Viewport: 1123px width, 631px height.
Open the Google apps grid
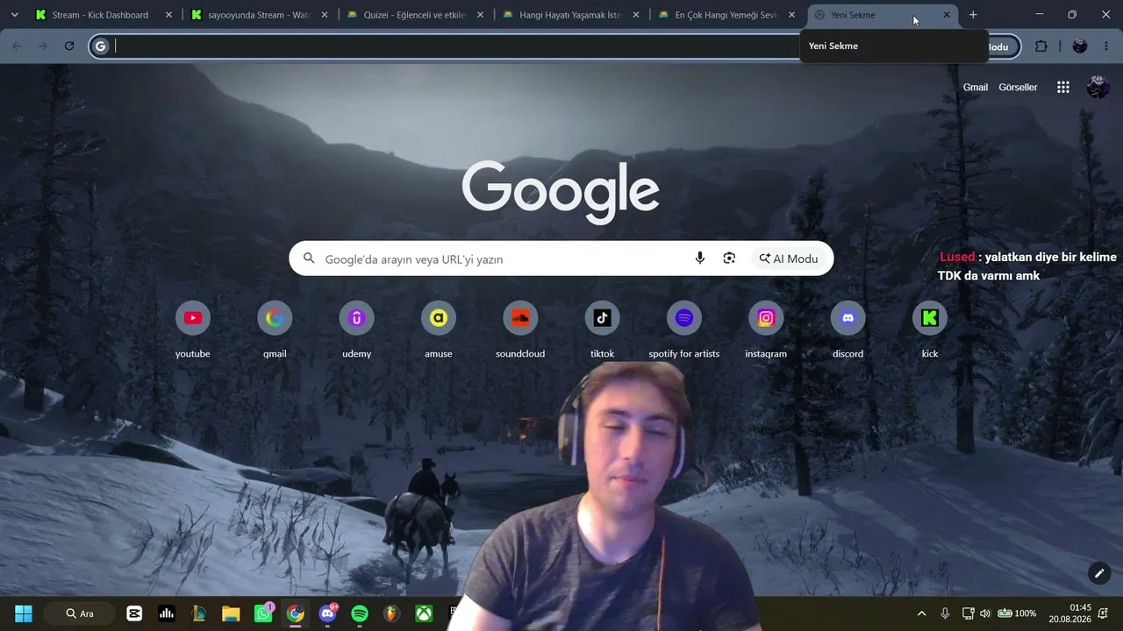coord(1063,87)
